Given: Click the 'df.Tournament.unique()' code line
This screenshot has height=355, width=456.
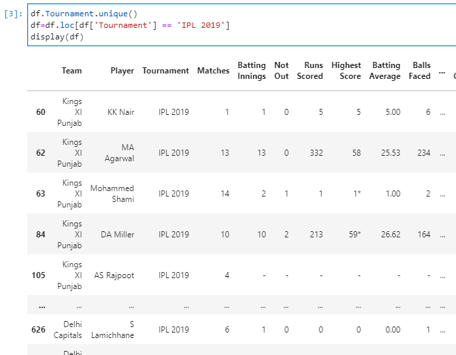Looking at the screenshot, I should 84,14.
